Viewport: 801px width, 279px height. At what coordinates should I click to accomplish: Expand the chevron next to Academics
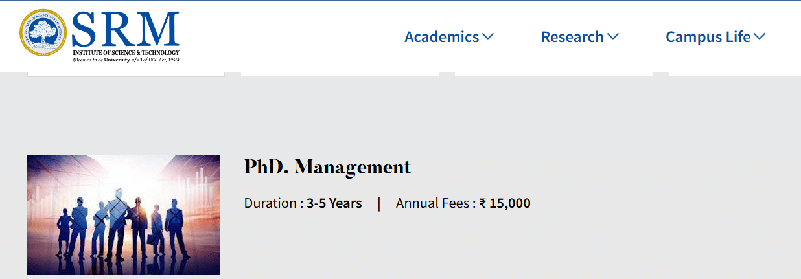click(x=488, y=37)
